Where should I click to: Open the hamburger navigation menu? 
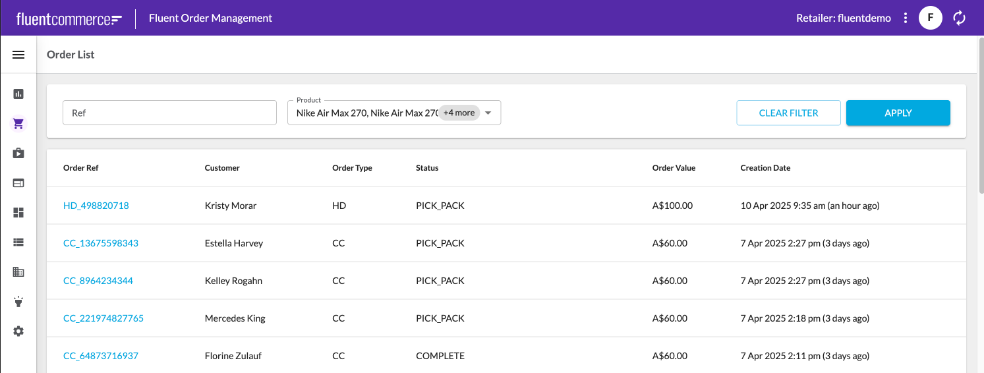(18, 55)
